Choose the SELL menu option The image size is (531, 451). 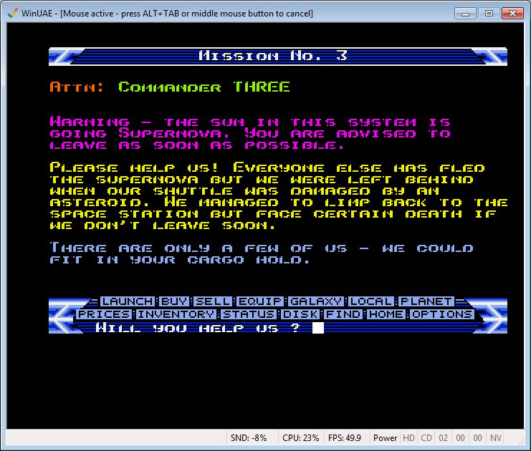point(213,301)
